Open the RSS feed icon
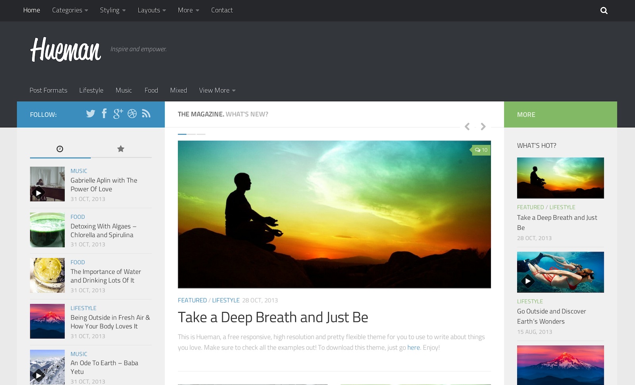This screenshot has width=635, height=385. coord(146,114)
